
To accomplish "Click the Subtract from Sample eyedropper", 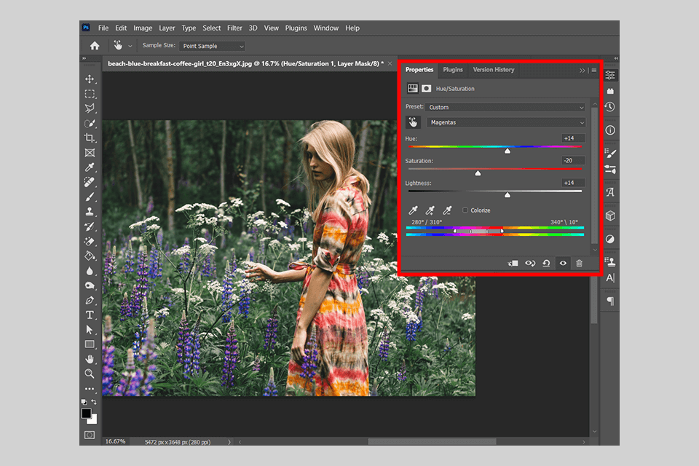I will pyautogui.click(x=447, y=210).
